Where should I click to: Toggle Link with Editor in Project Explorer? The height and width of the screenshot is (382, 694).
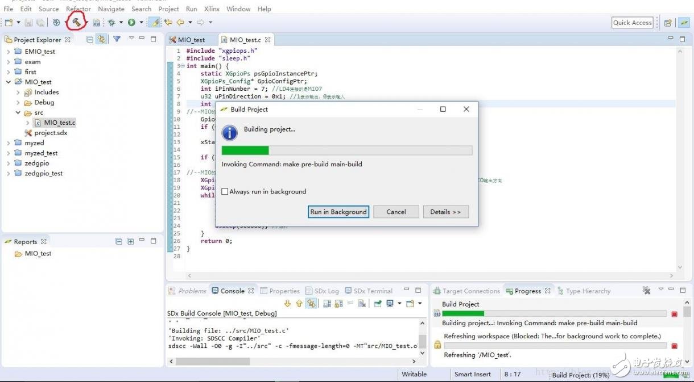click(101, 39)
